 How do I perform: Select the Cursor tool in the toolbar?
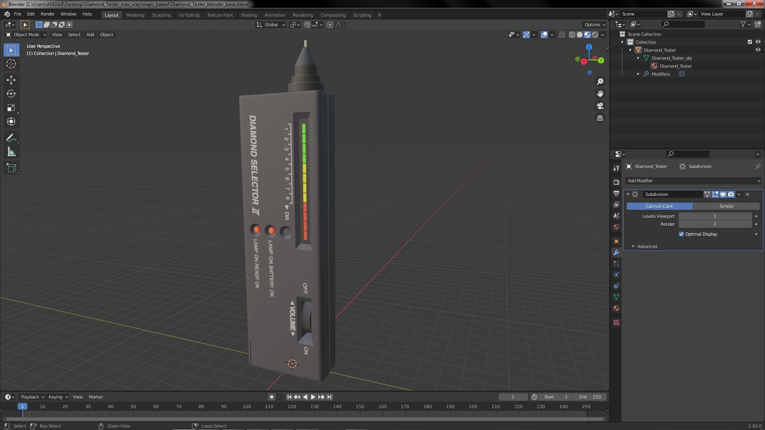point(11,64)
